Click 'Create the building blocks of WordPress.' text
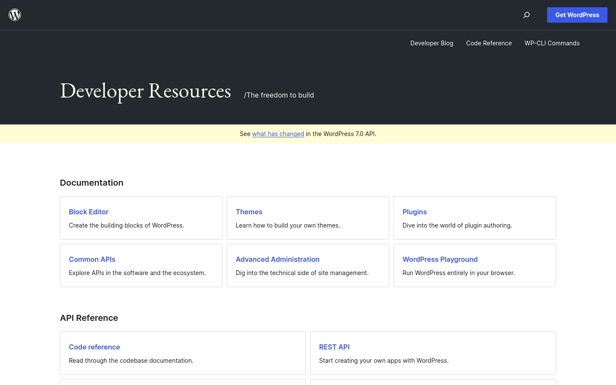This screenshot has width=616, height=385. click(x=127, y=225)
